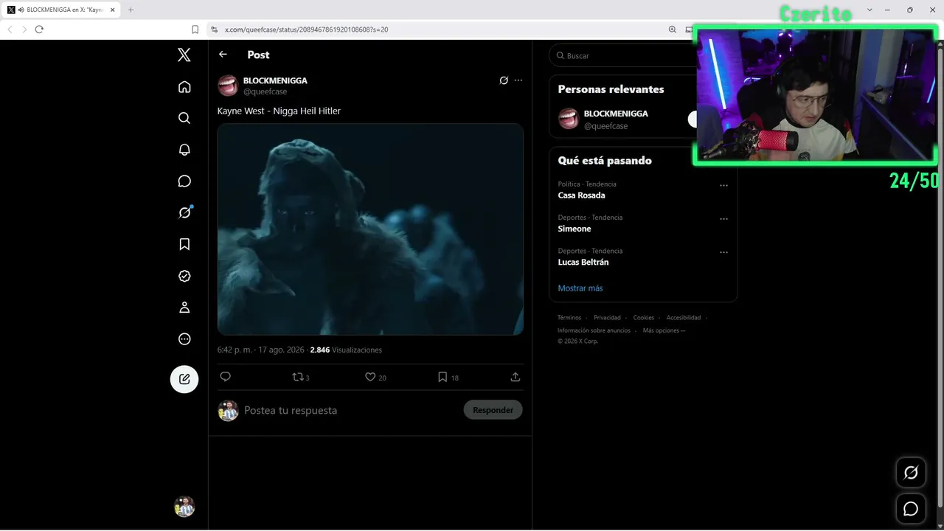The image size is (944, 531).
Task: Open the account avatar at sidebar bottom
Action: pos(184,507)
